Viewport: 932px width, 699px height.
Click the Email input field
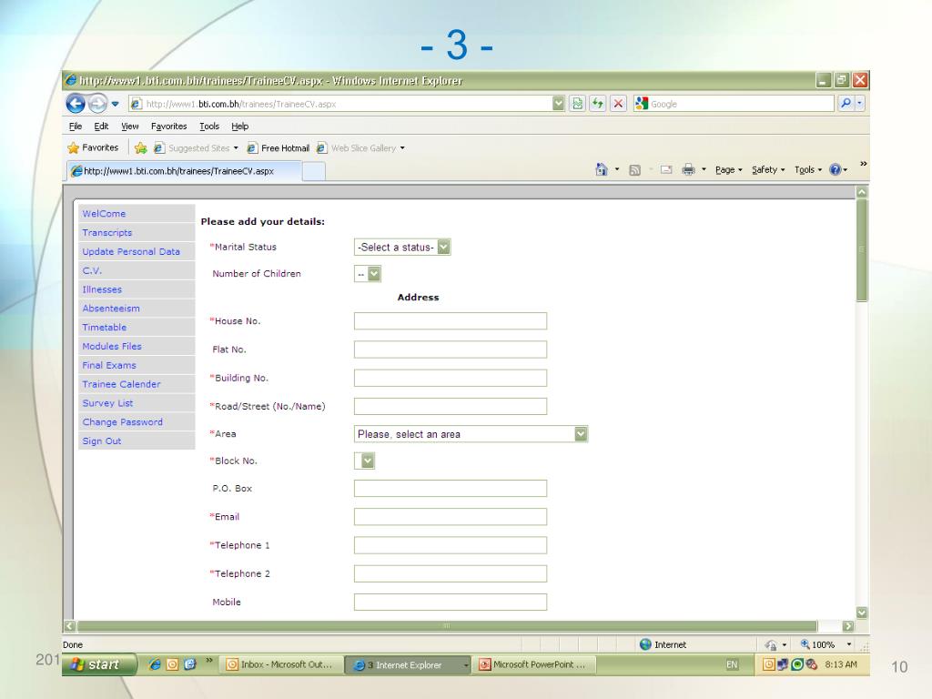(450, 517)
